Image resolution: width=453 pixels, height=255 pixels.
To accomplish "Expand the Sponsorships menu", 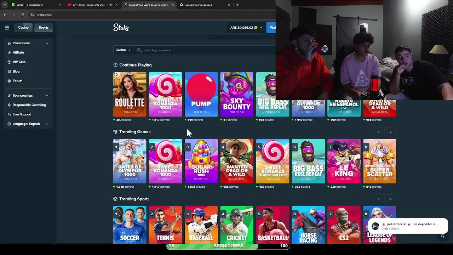I will [28, 96].
